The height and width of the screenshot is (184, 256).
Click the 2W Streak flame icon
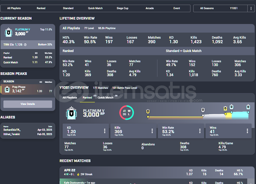coord(78,174)
